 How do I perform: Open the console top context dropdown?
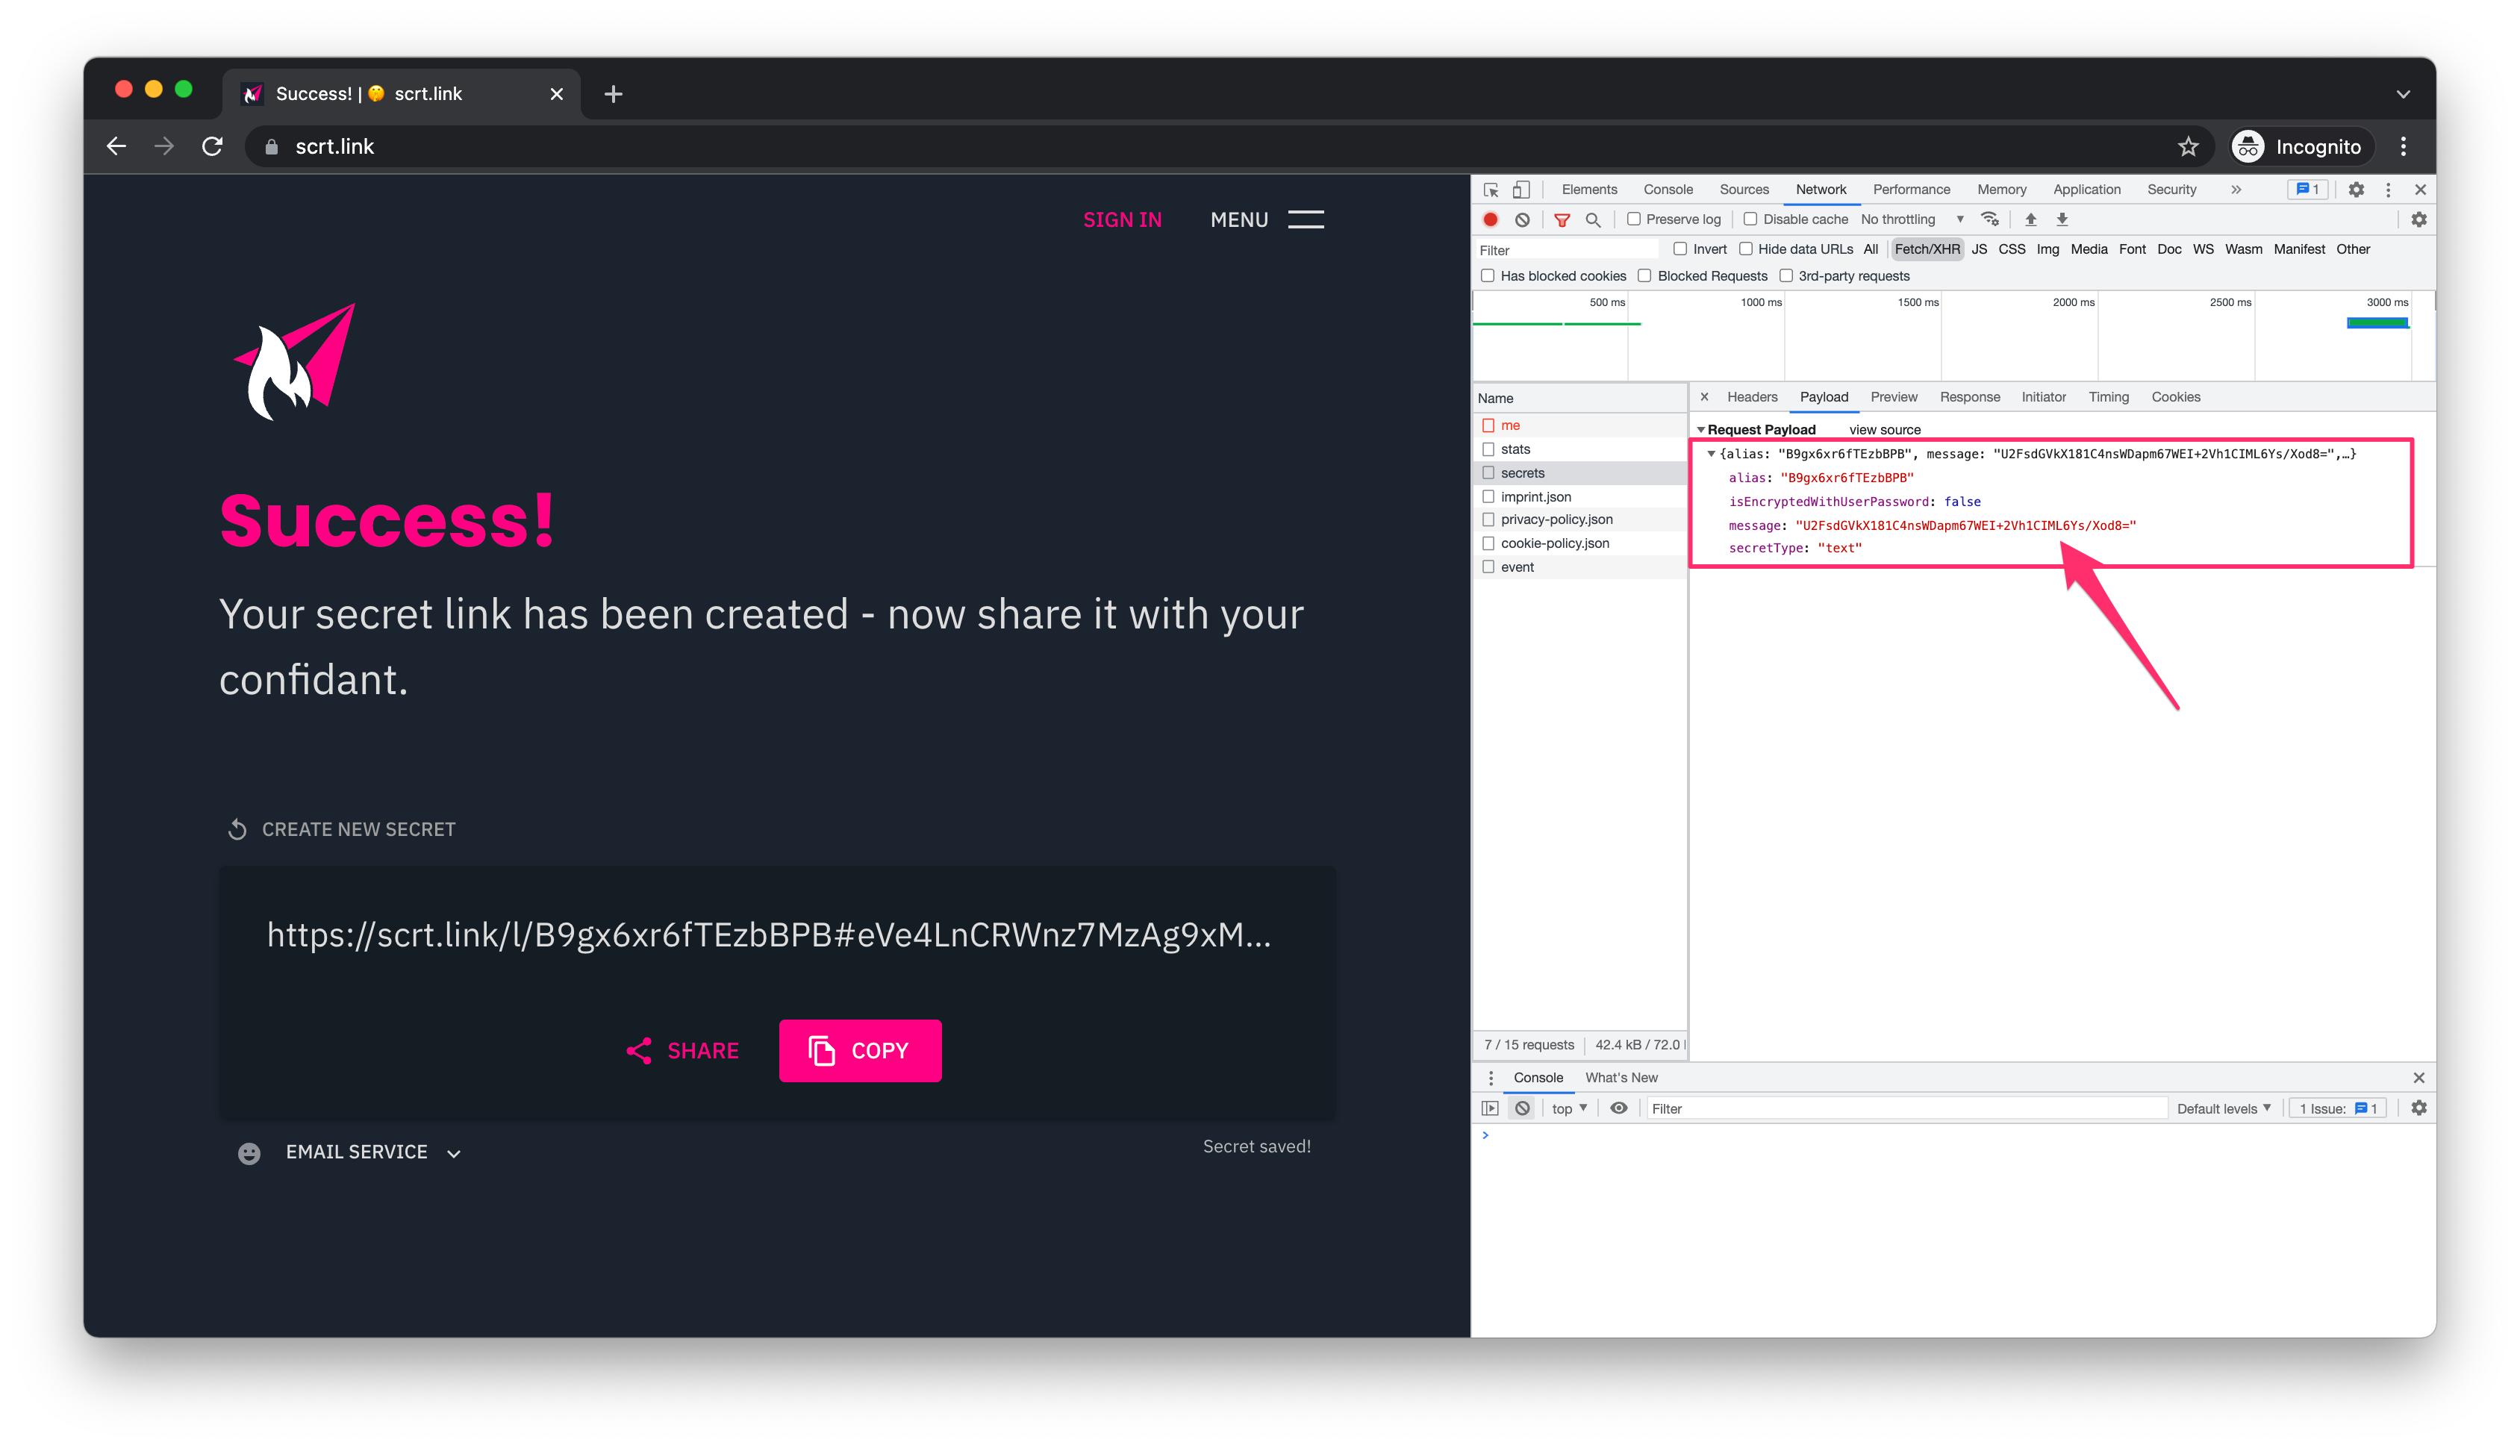1568,1108
